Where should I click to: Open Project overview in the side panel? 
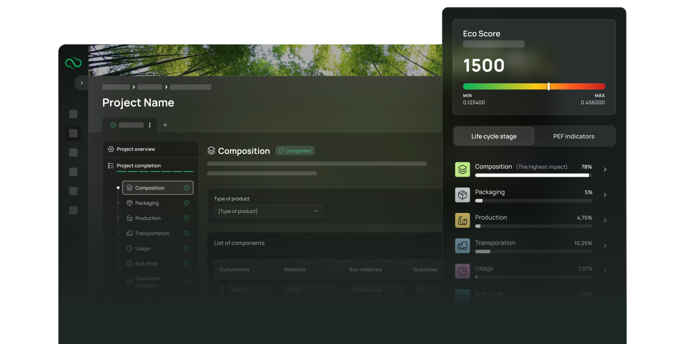pyautogui.click(x=136, y=149)
